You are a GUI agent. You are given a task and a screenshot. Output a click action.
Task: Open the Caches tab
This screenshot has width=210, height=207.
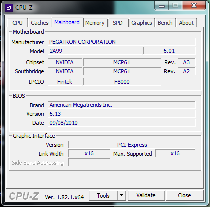(40, 23)
